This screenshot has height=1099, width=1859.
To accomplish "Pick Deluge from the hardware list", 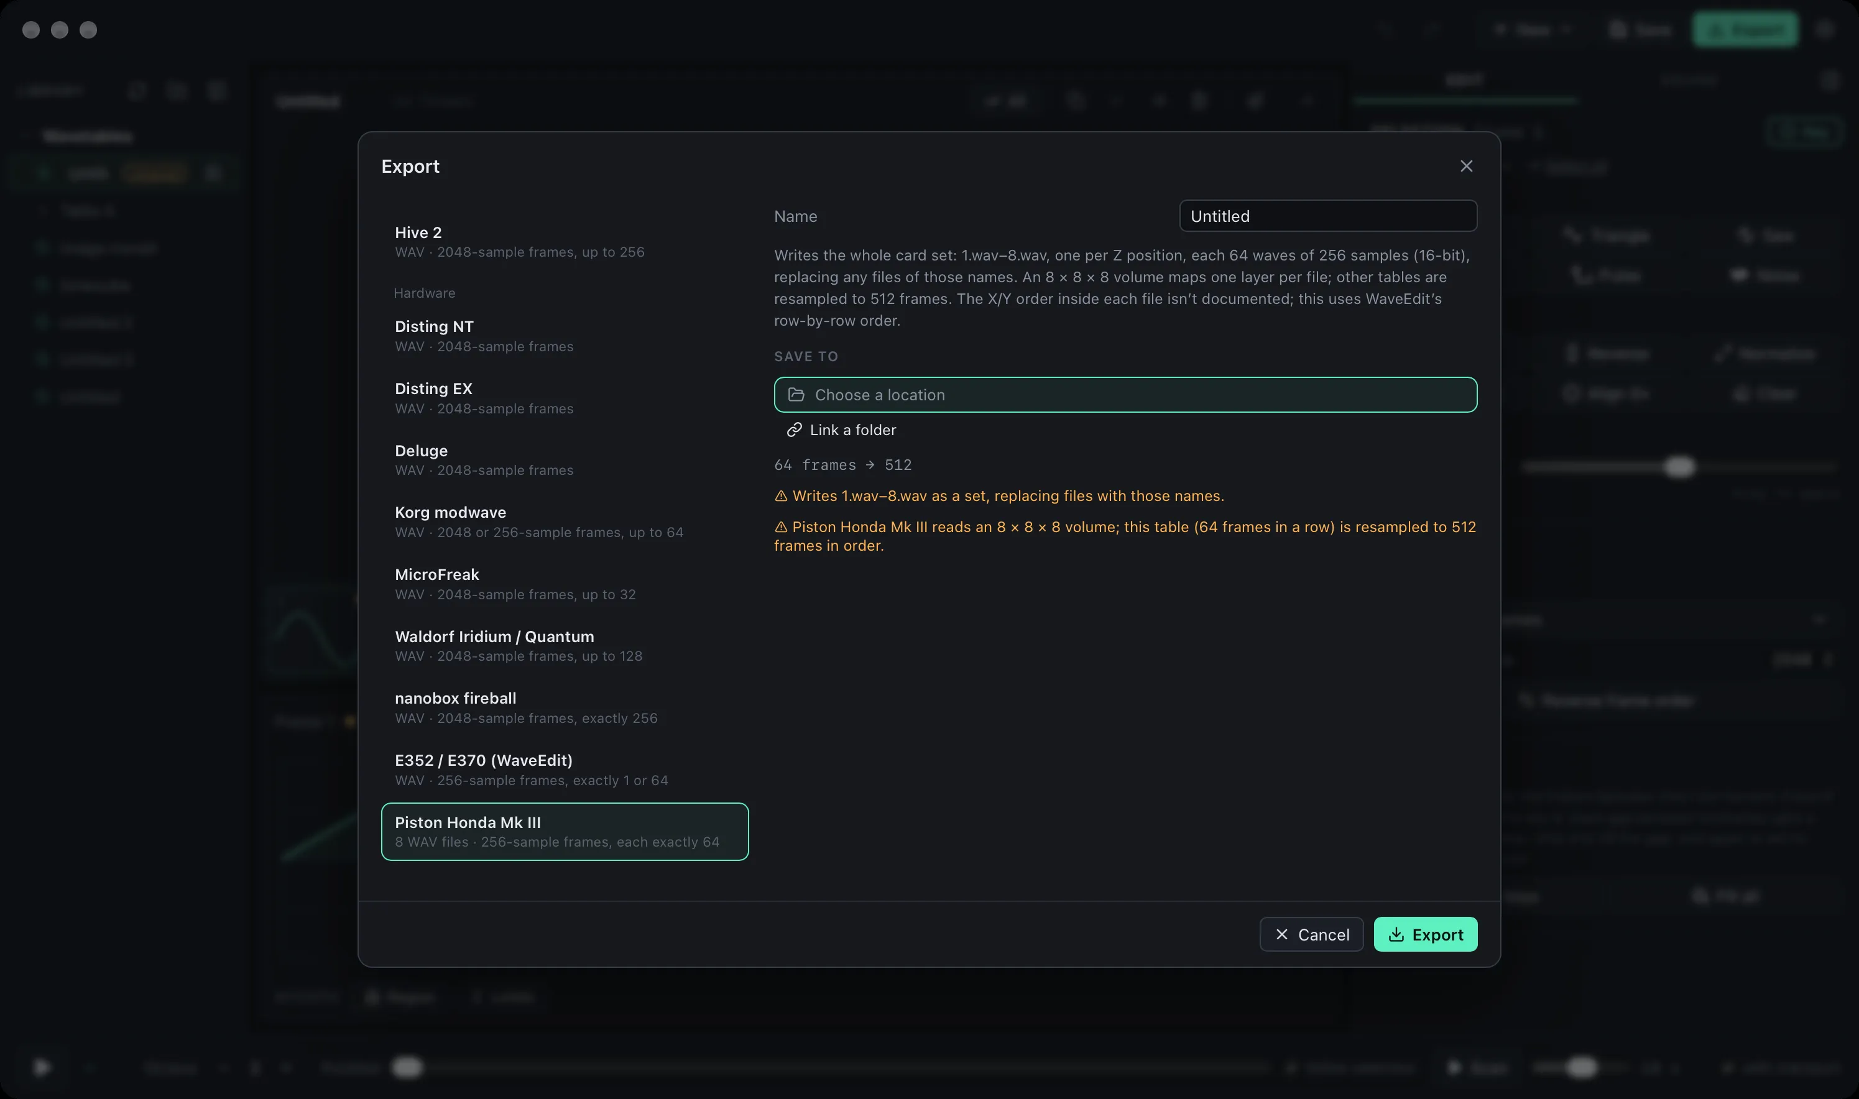I will pyautogui.click(x=565, y=460).
